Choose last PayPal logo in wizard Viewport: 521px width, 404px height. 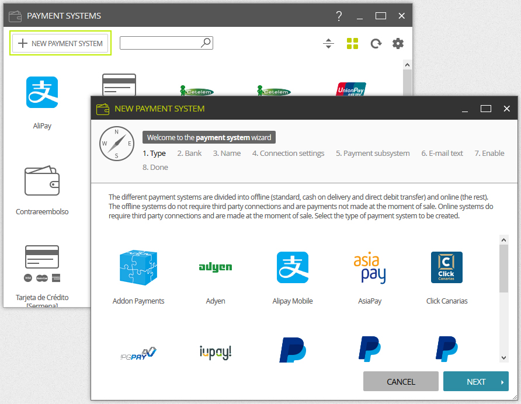point(447,349)
